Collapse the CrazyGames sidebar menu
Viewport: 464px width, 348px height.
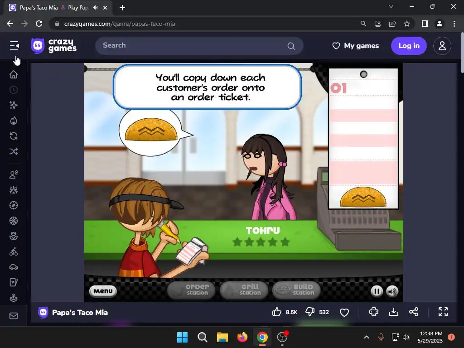[x=14, y=46]
